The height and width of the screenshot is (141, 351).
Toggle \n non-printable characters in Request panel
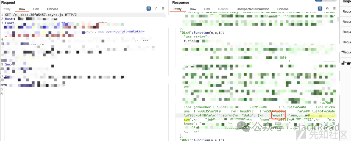[156, 8]
